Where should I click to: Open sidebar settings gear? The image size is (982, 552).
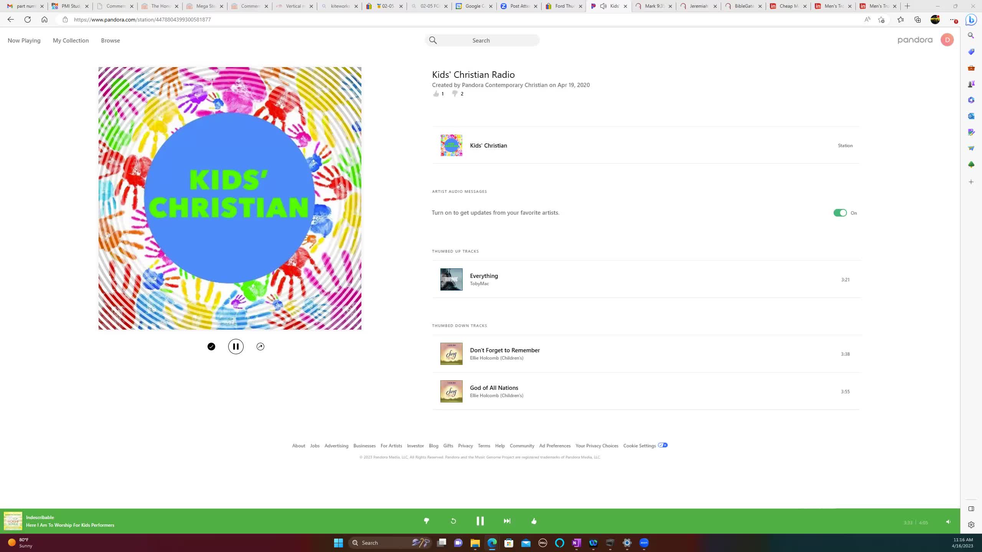point(971,525)
